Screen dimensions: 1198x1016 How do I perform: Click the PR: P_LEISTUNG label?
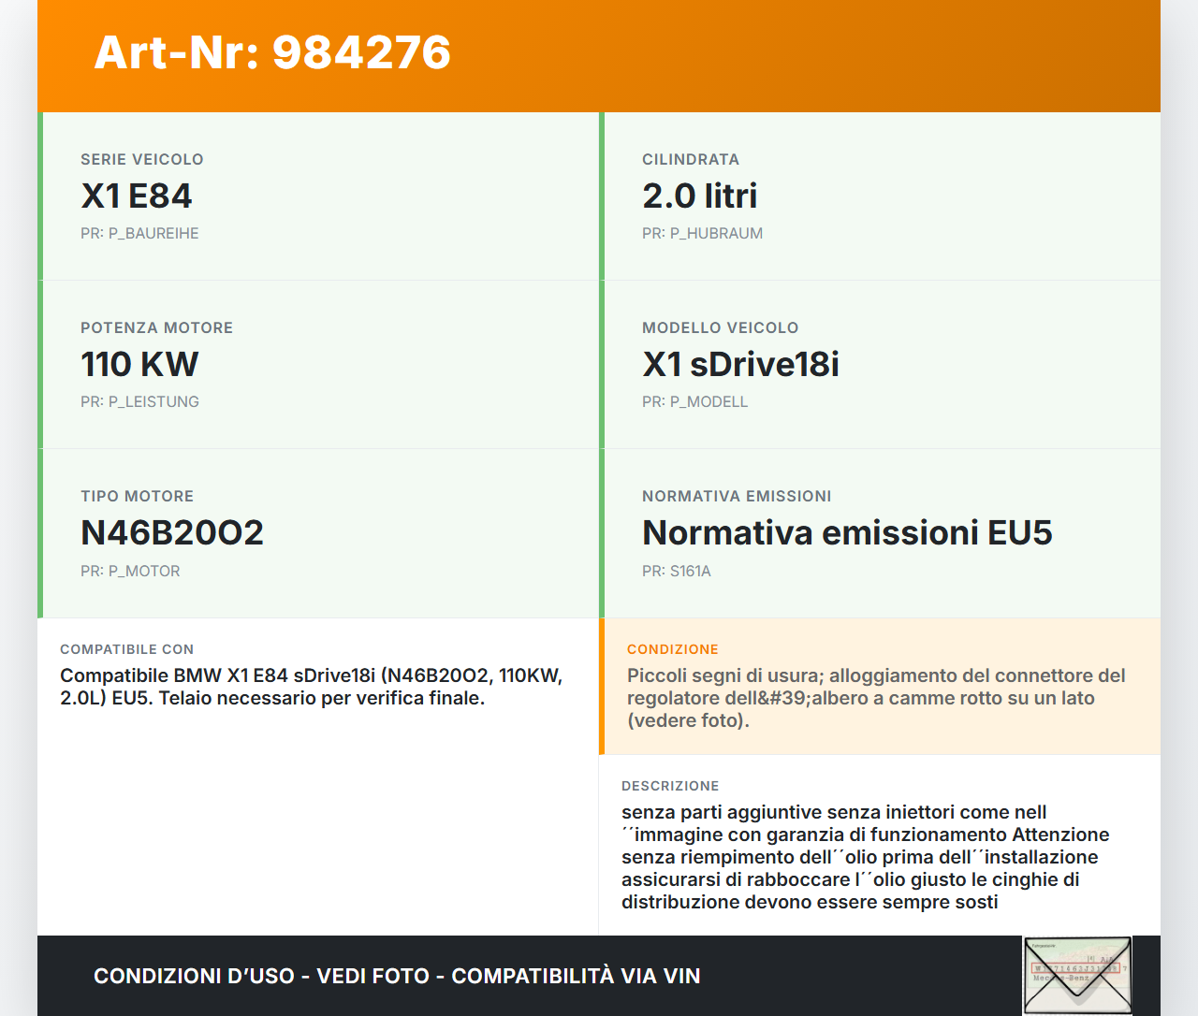tap(140, 401)
